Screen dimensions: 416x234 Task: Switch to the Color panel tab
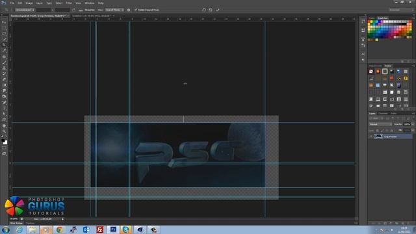372,18
